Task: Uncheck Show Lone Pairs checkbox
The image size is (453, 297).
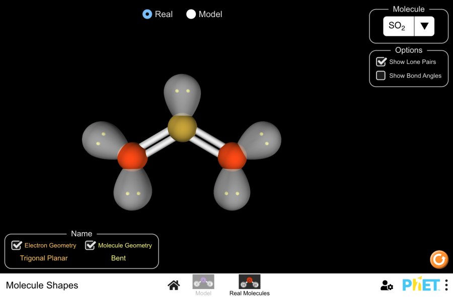Action: [382, 62]
